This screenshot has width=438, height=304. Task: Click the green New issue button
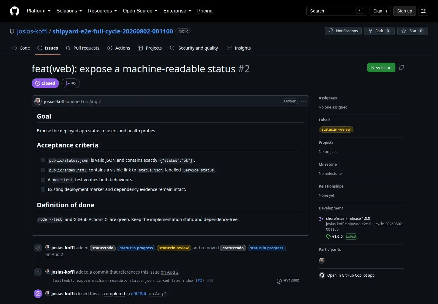tap(381, 67)
